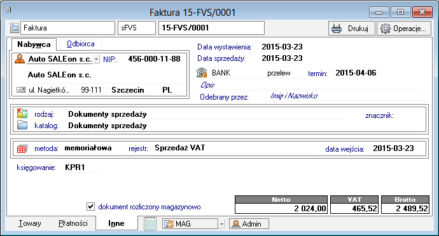
Task: Click the colored folder icon next to rodzaj
Action: (x=22, y=114)
